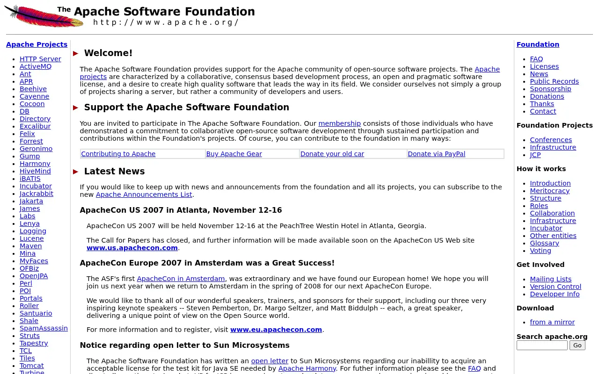Open the HTTP Server project link

point(40,59)
